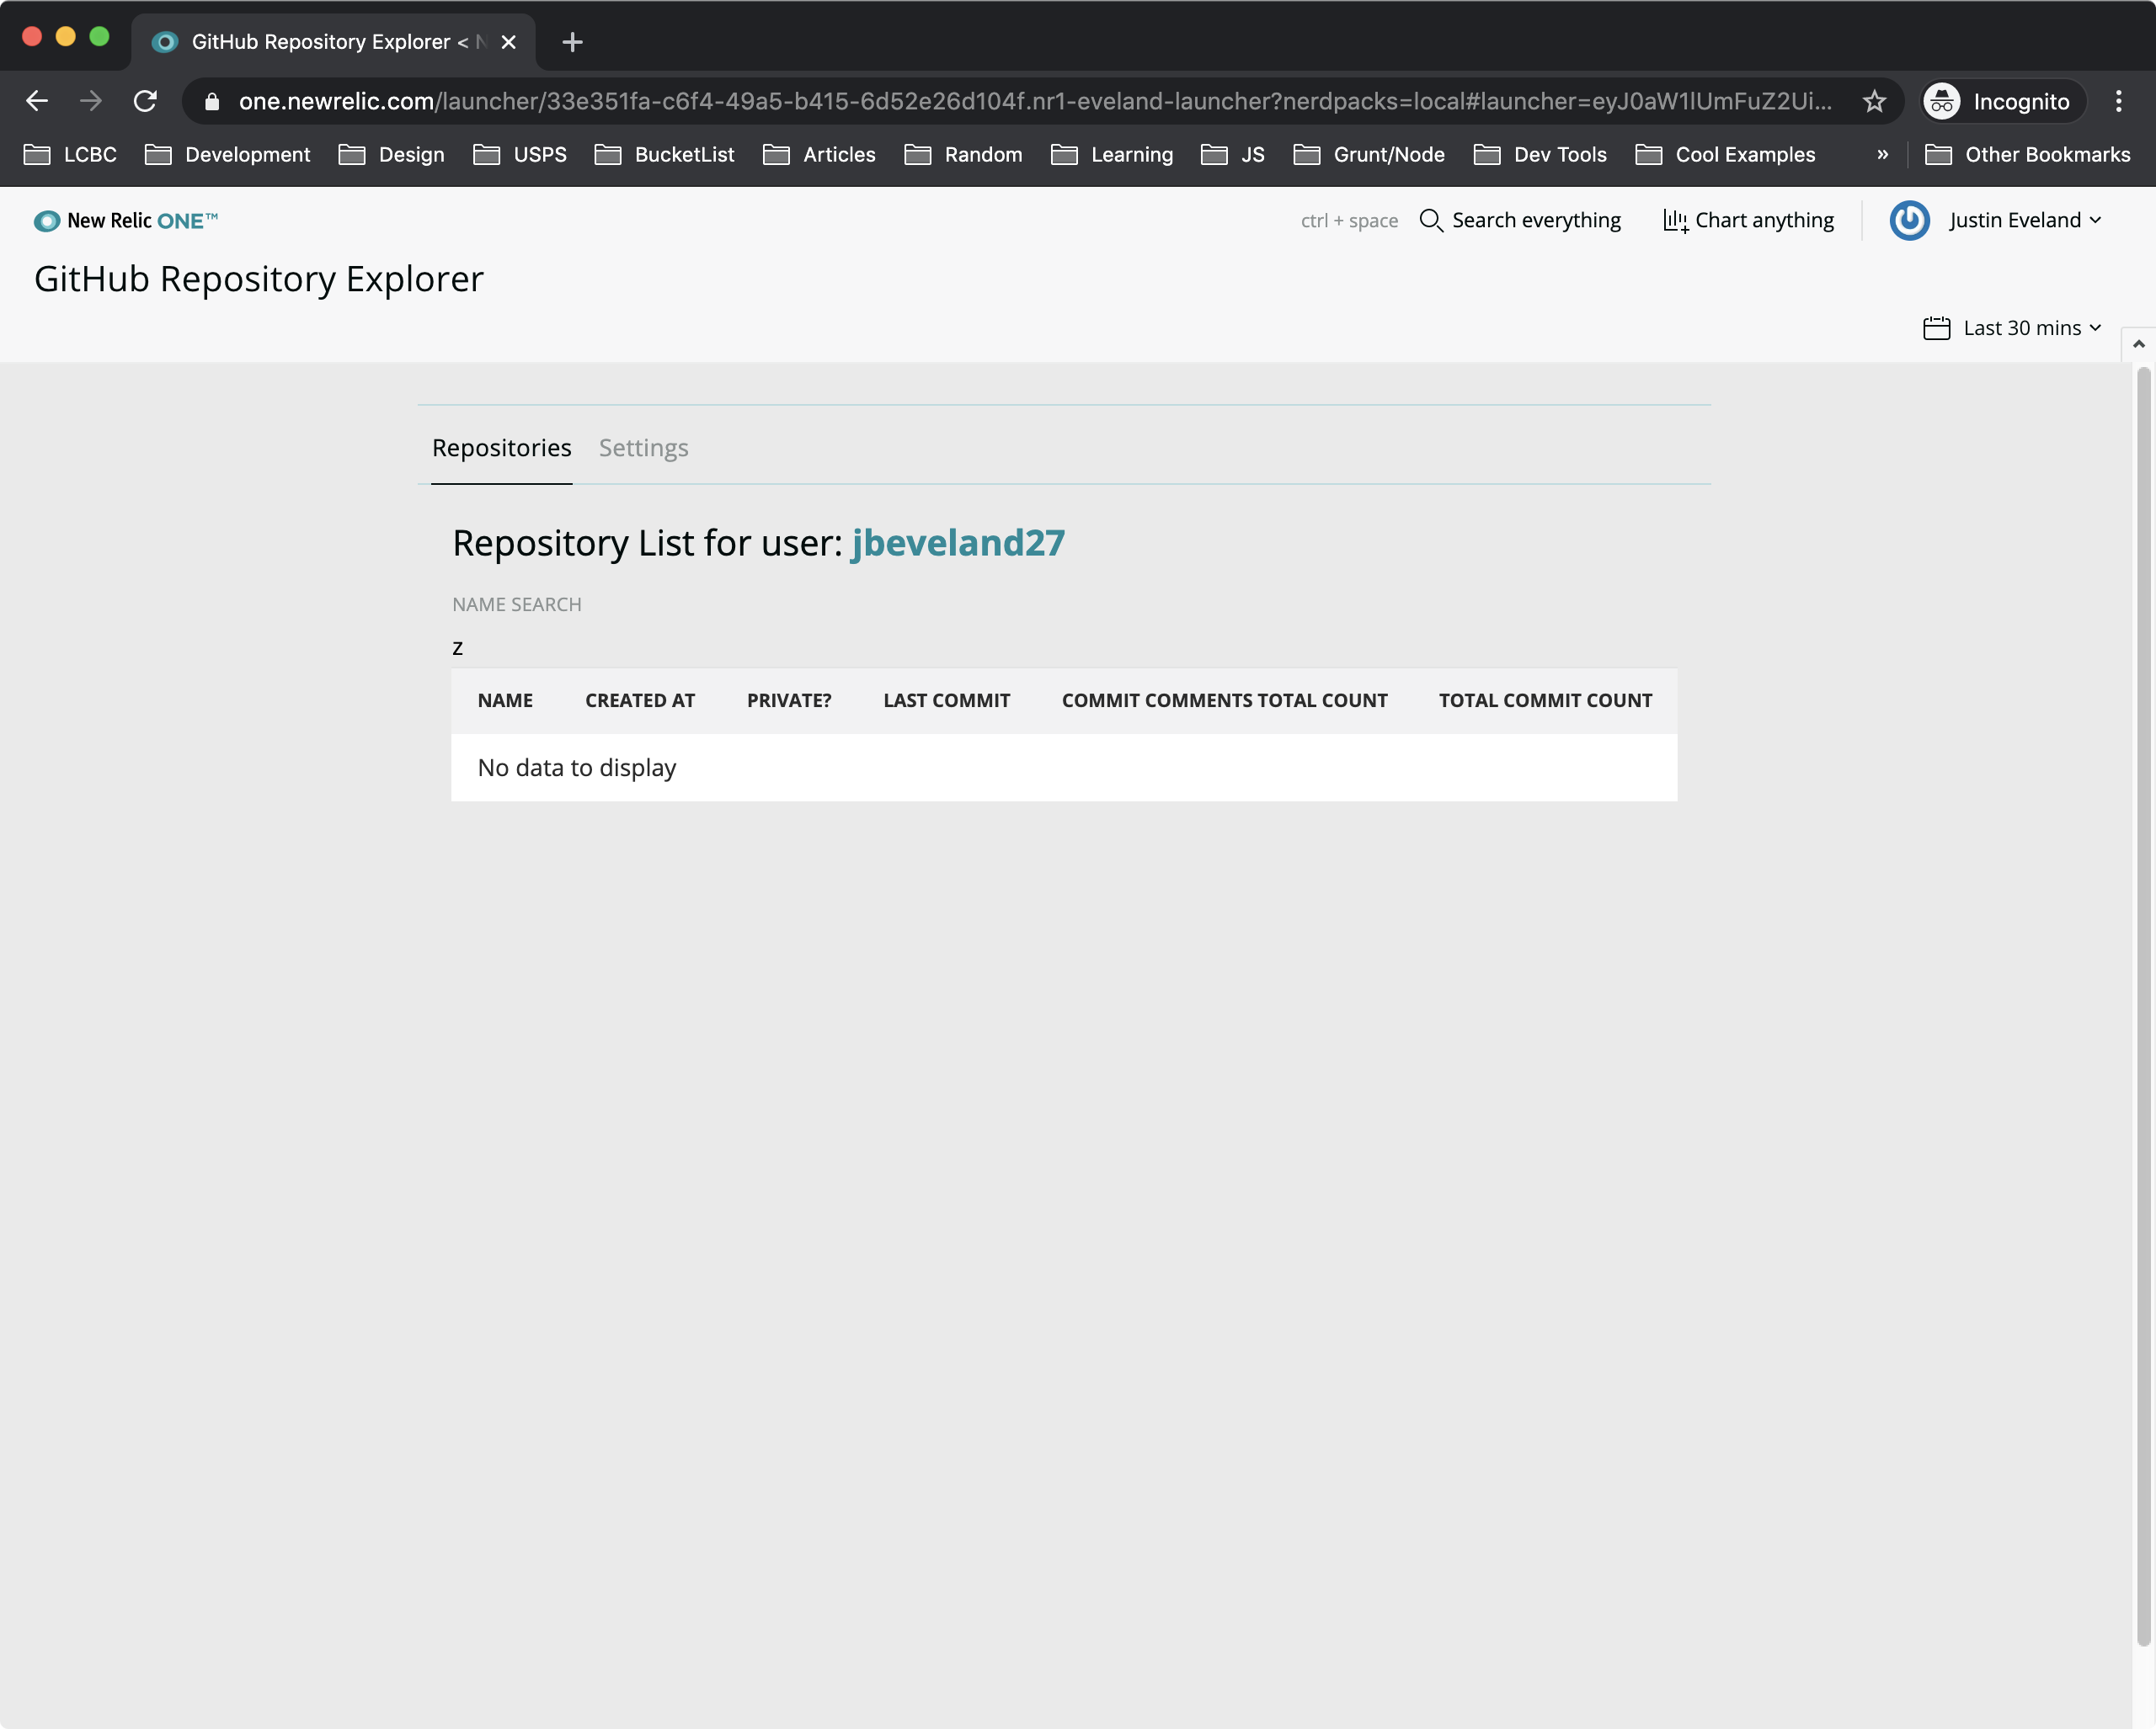This screenshot has height=1729, width=2156.
Task: Expand the hidden bookmarks overflow chevron
Action: point(1882,155)
